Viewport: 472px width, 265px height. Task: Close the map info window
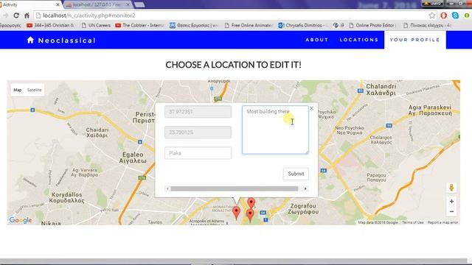311,108
